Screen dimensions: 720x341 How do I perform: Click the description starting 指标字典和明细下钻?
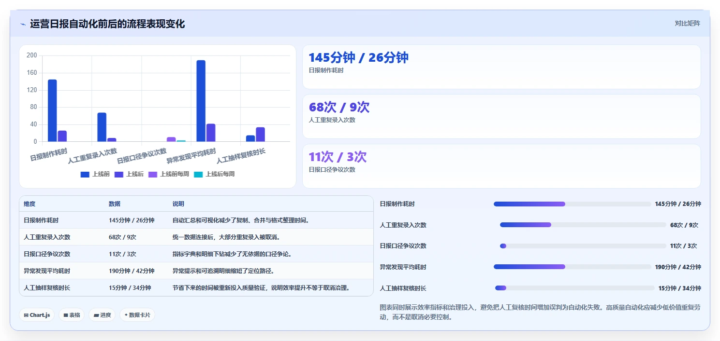pyautogui.click(x=232, y=254)
